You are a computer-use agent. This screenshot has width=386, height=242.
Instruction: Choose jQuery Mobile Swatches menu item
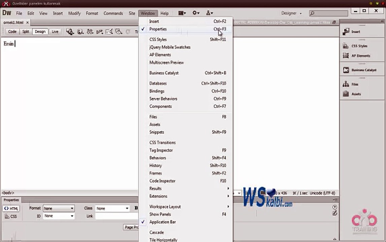[x=186, y=47]
